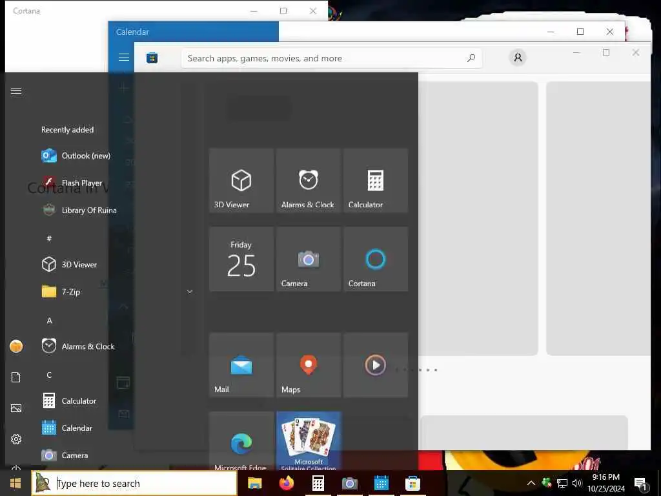Open the Alarms & Clock tile
The image size is (661, 496).
point(308,181)
